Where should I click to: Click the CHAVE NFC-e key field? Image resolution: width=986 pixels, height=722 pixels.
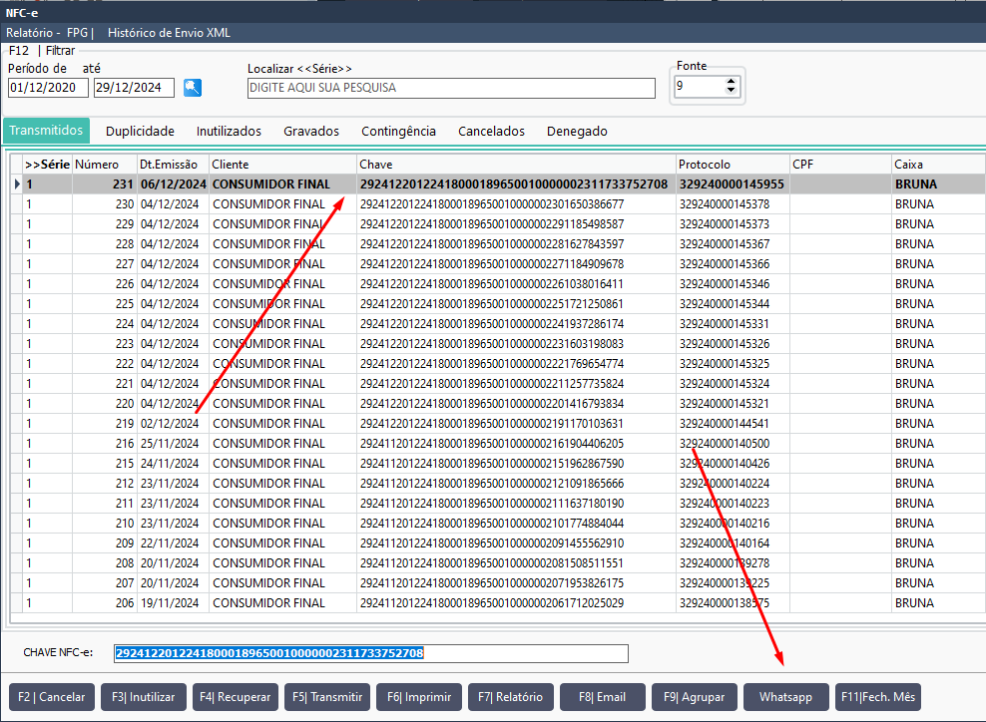[x=371, y=653]
